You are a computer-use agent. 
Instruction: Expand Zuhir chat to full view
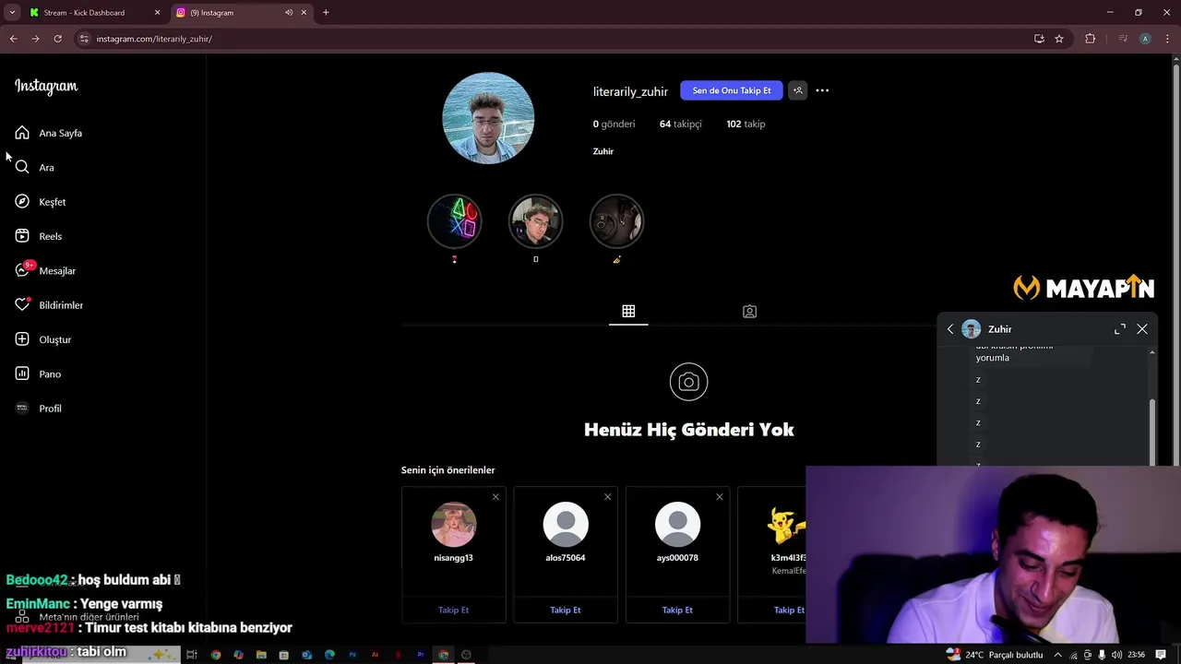point(1119,329)
